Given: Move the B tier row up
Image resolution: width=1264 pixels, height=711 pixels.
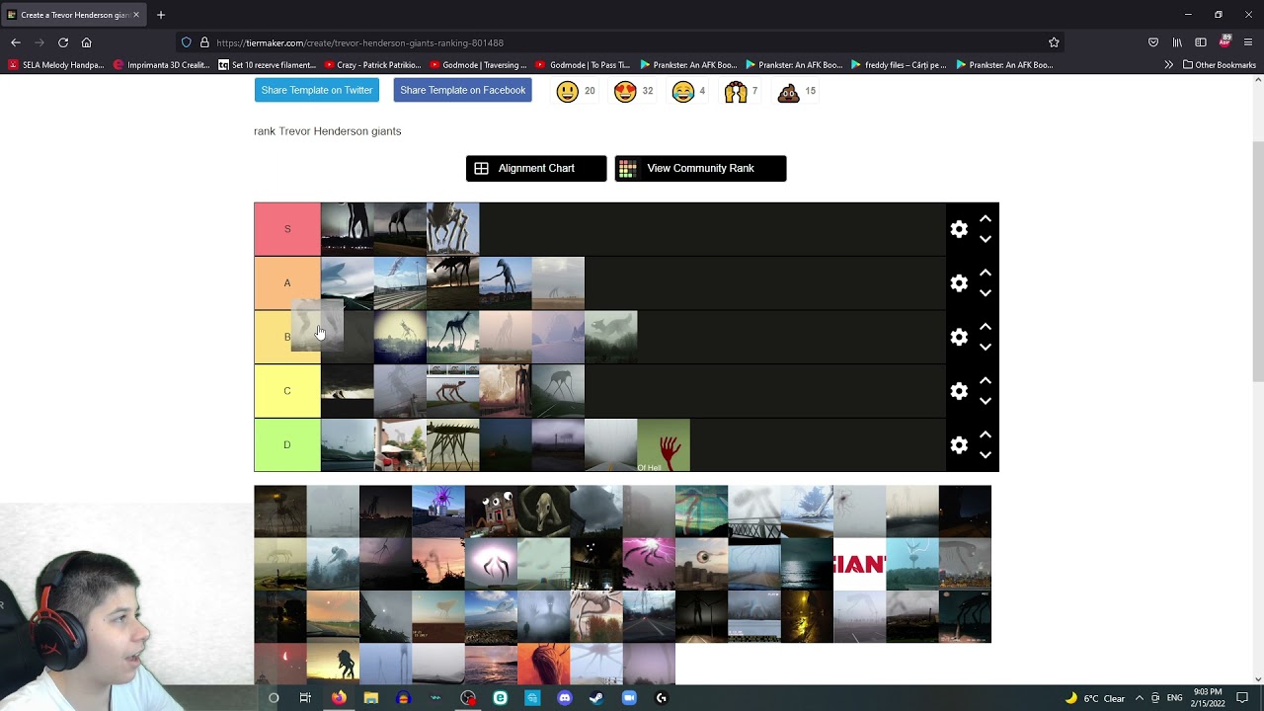Looking at the screenshot, I should (x=986, y=327).
